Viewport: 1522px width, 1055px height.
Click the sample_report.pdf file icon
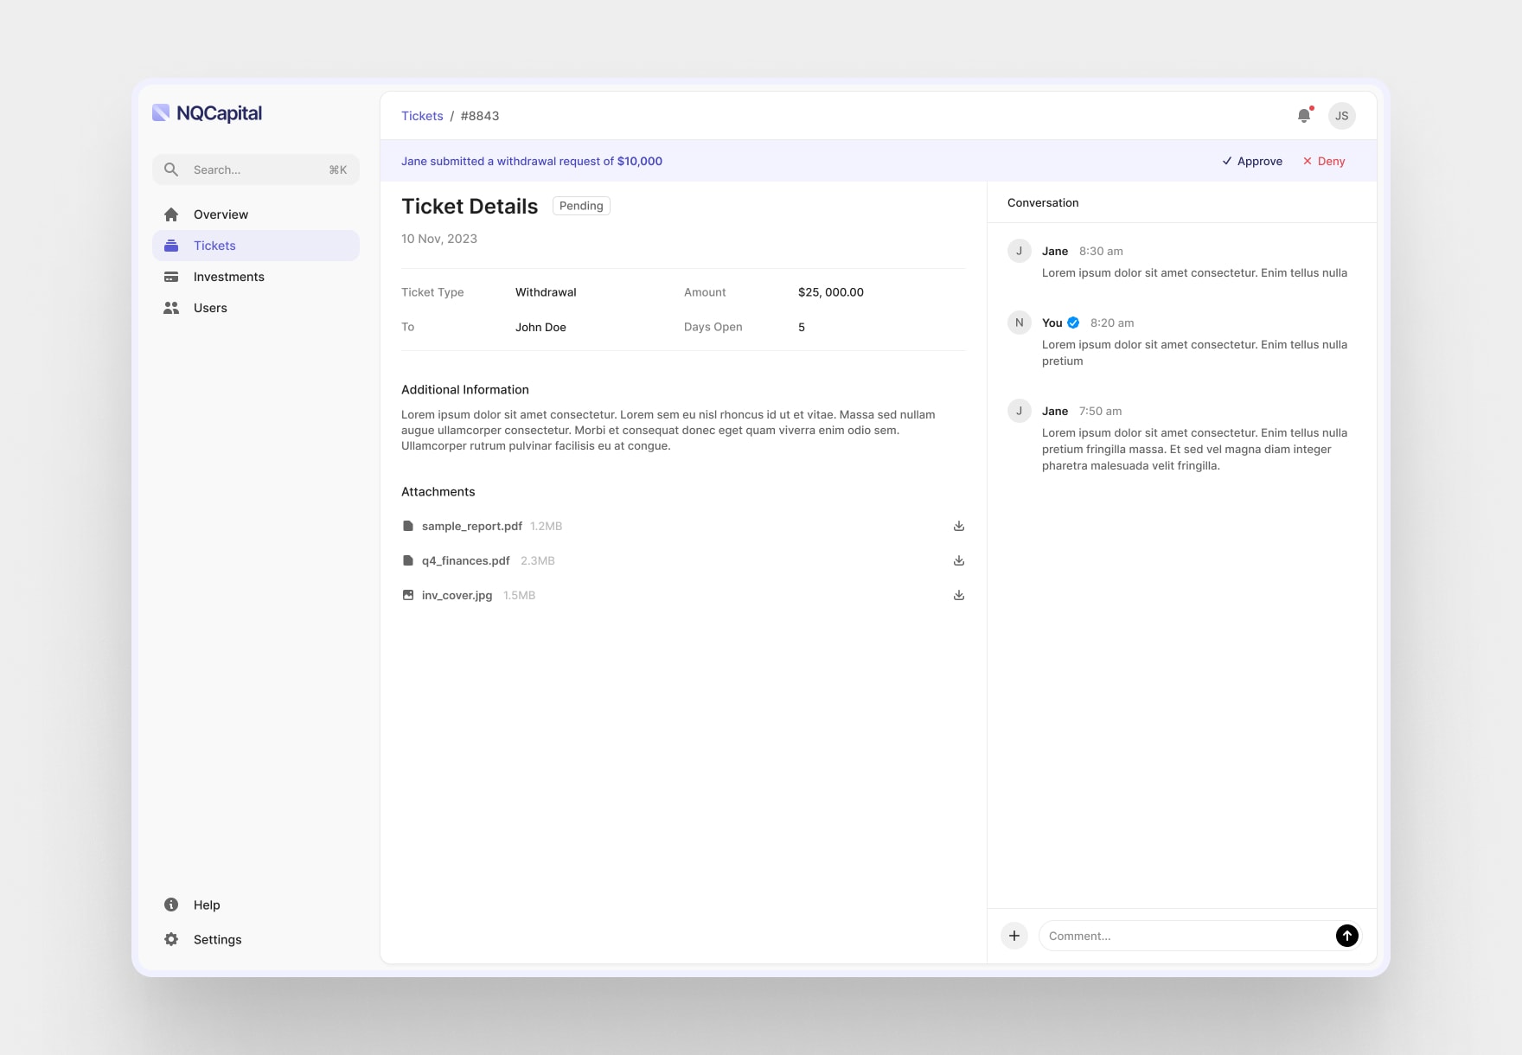(408, 526)
